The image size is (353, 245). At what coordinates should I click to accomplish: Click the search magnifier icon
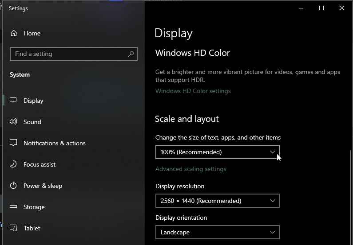[x=131, y=54]
